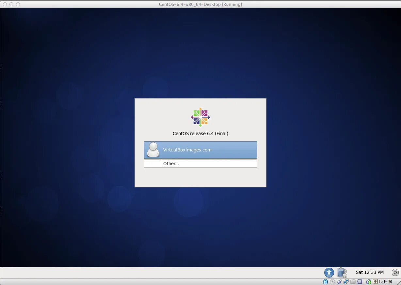Click the Sat 12:33 PM clock

(370, 272)
